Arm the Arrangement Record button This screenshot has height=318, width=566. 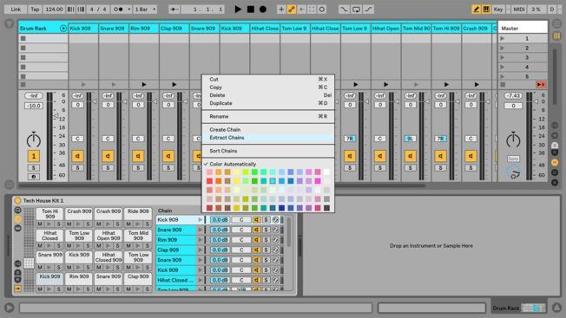point(263,9)
